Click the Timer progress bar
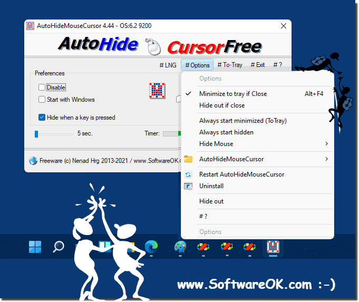The height and width of the screenshot is (302, 359). (172, 133)
